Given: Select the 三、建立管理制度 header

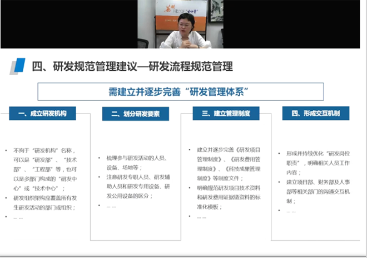Looking at the screenshot, I should [229, 114].
